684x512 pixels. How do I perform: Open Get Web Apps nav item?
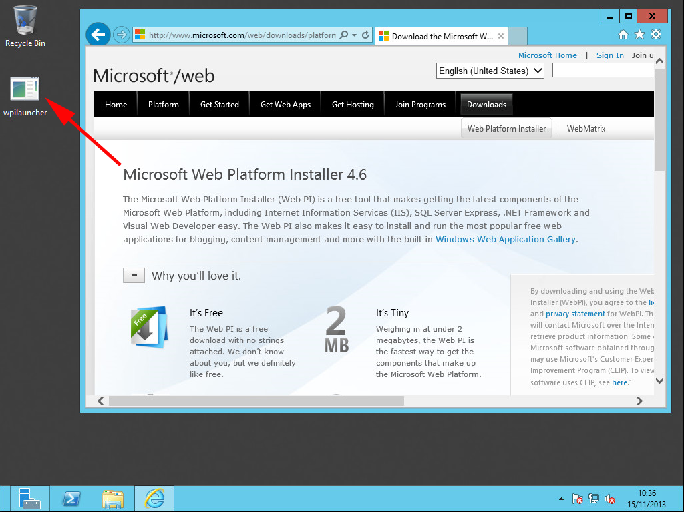pyautogui.click(x=285, y=105)
